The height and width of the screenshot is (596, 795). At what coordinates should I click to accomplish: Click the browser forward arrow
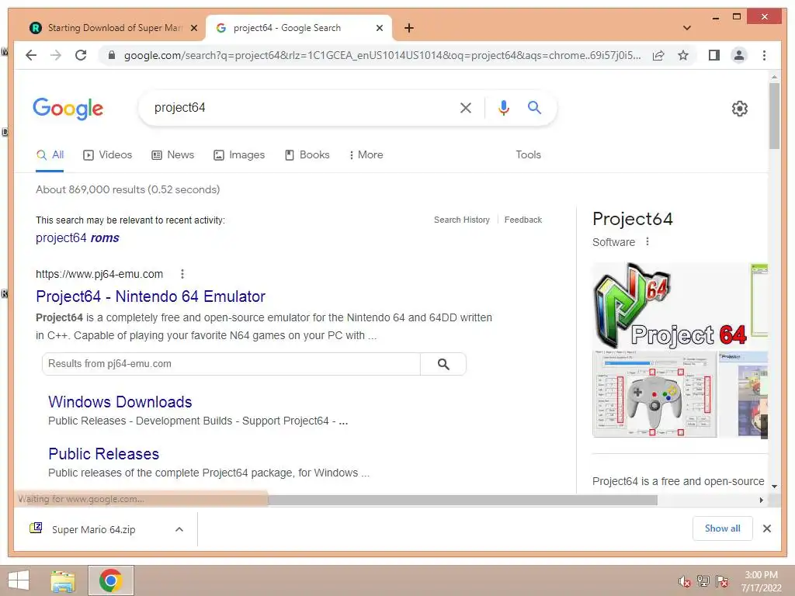(56, 55)
